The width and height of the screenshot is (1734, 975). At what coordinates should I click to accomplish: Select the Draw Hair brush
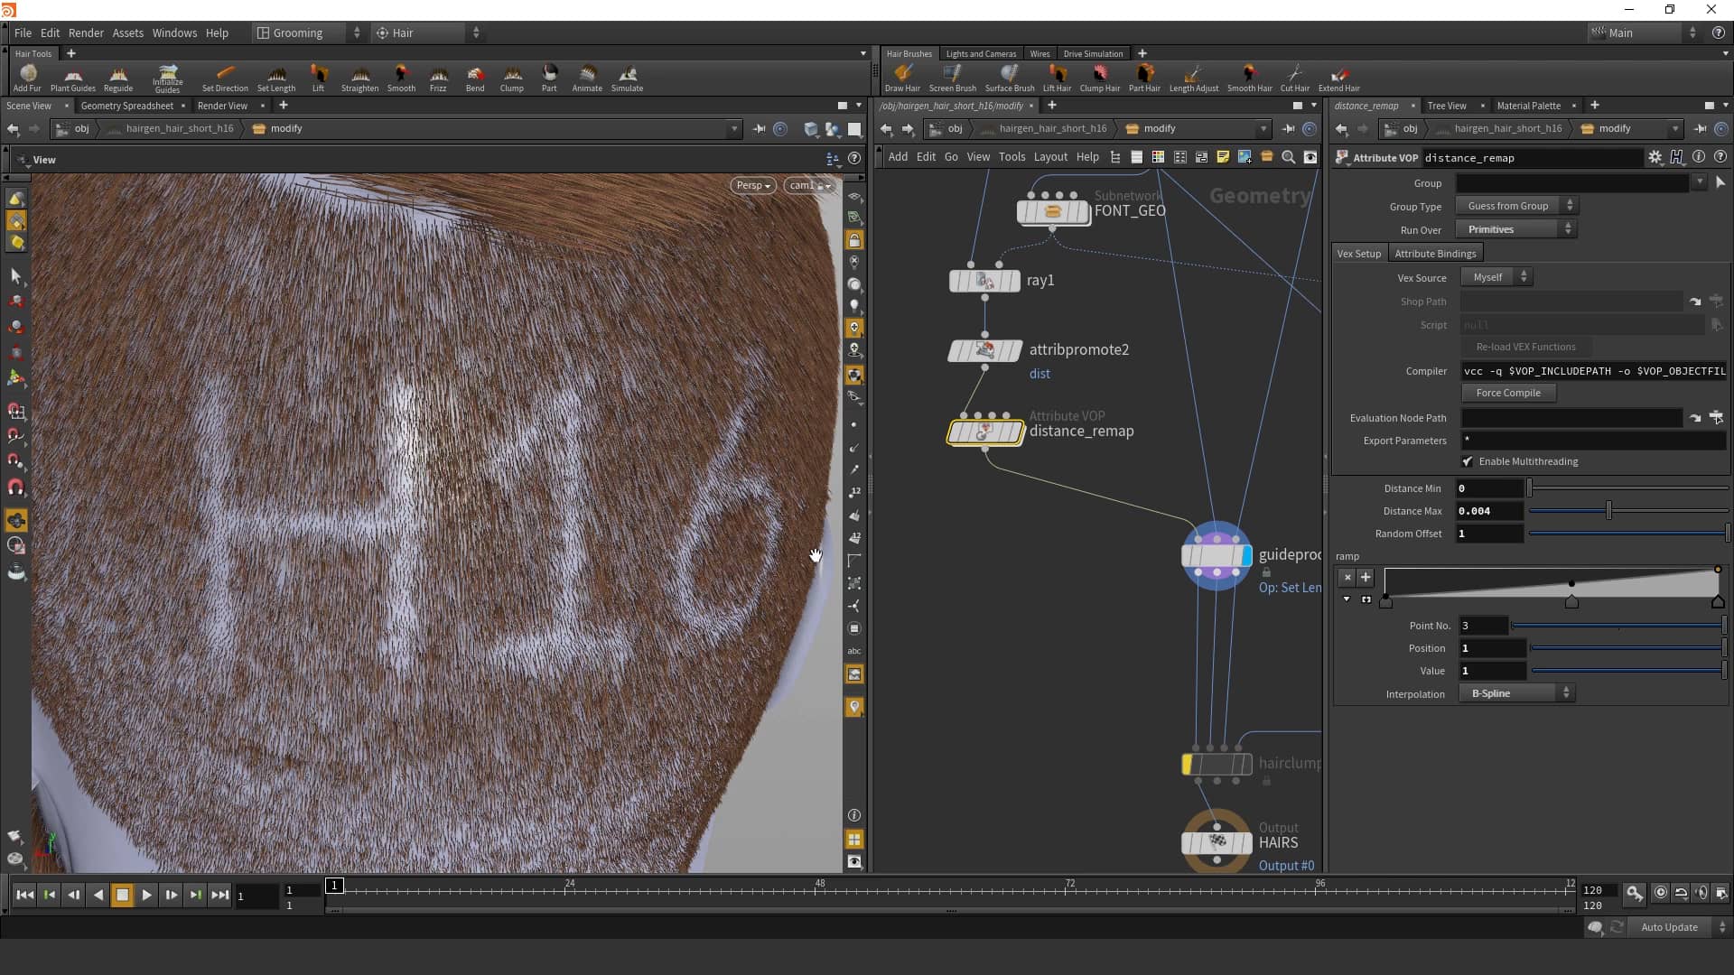click(902, 79)
